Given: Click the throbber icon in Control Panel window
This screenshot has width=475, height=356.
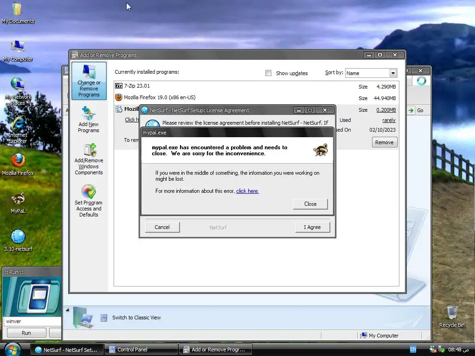Looking at the screenshot, I should (421, 81).
